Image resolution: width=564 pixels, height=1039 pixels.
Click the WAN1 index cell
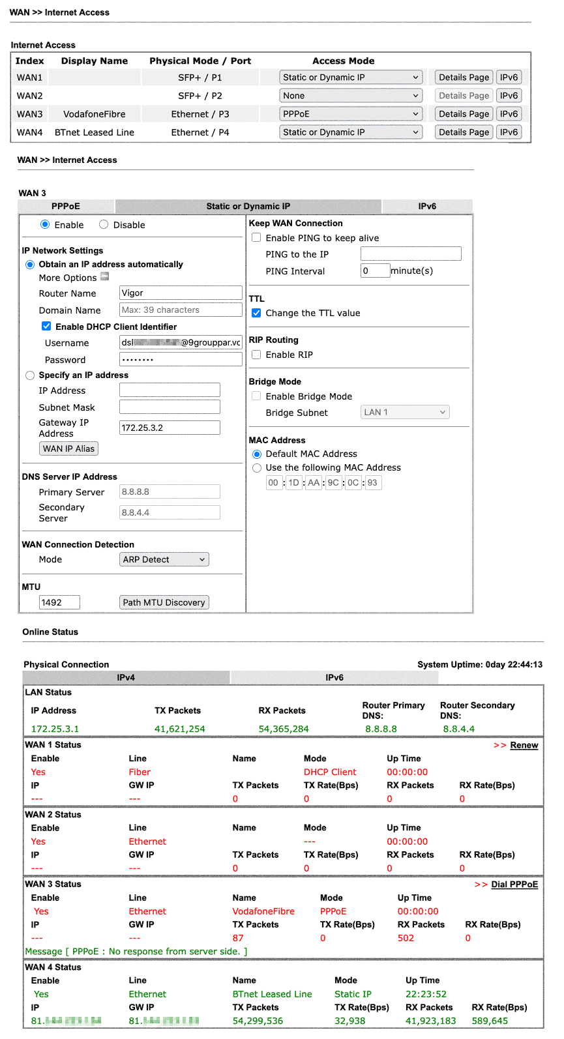point(30,78)
